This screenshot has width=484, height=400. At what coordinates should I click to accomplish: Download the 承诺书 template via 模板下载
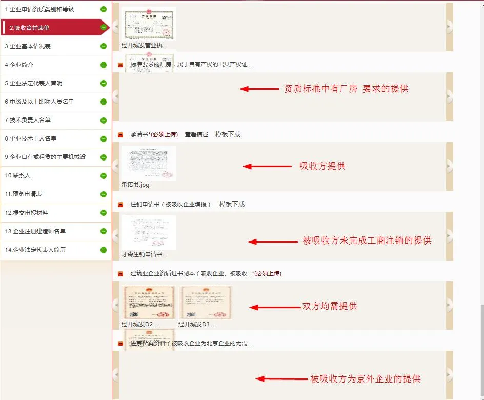pos(228,134)
